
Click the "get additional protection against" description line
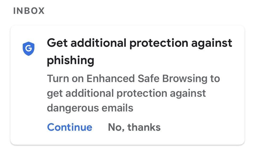pos(126,93)
